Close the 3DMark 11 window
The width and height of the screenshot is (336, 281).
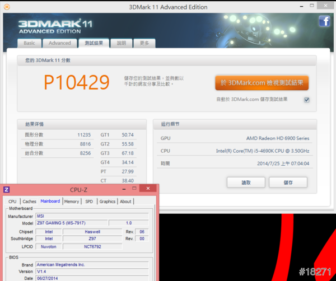325,6
